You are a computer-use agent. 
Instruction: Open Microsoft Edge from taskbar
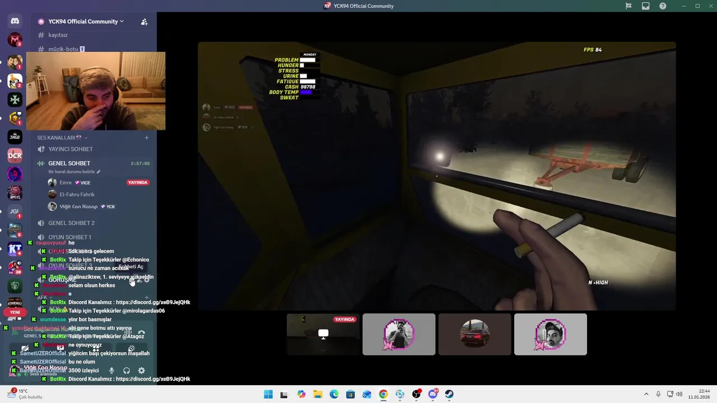pos(334,394)
